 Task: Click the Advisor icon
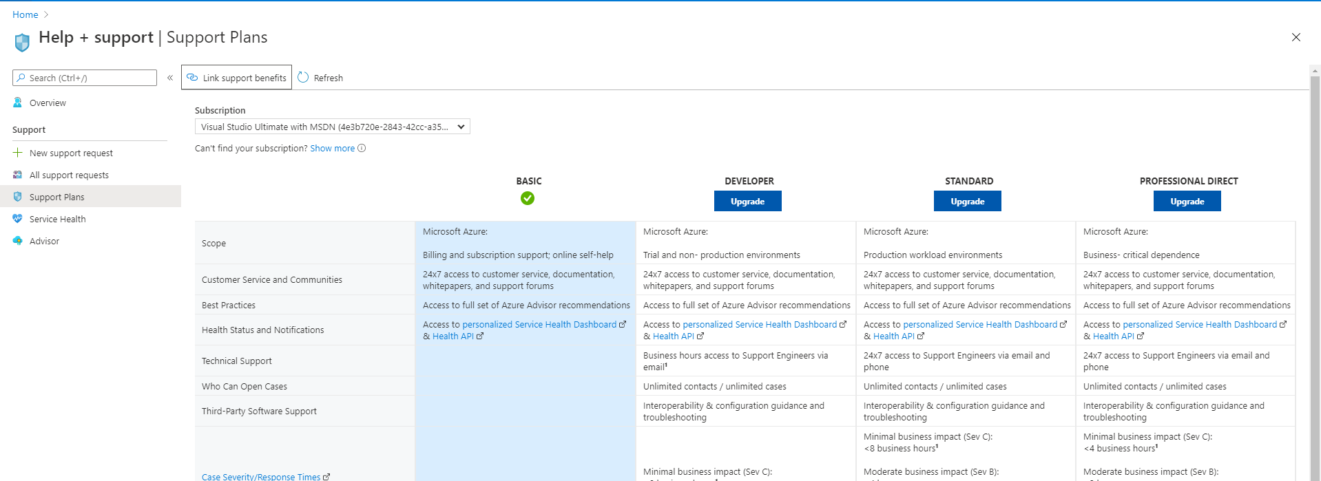click(x=18, y=241)
